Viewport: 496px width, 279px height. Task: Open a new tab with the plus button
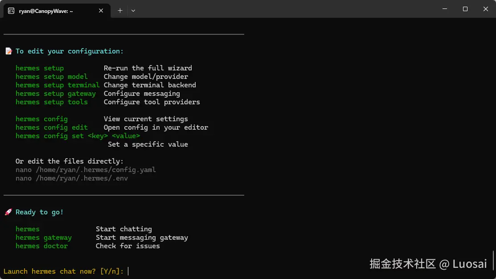click(120, 11)
